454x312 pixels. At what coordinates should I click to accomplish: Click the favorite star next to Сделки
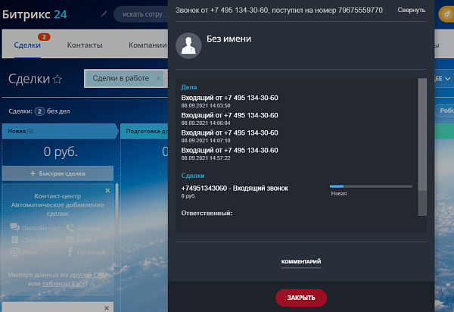click(x=58, y=79)
